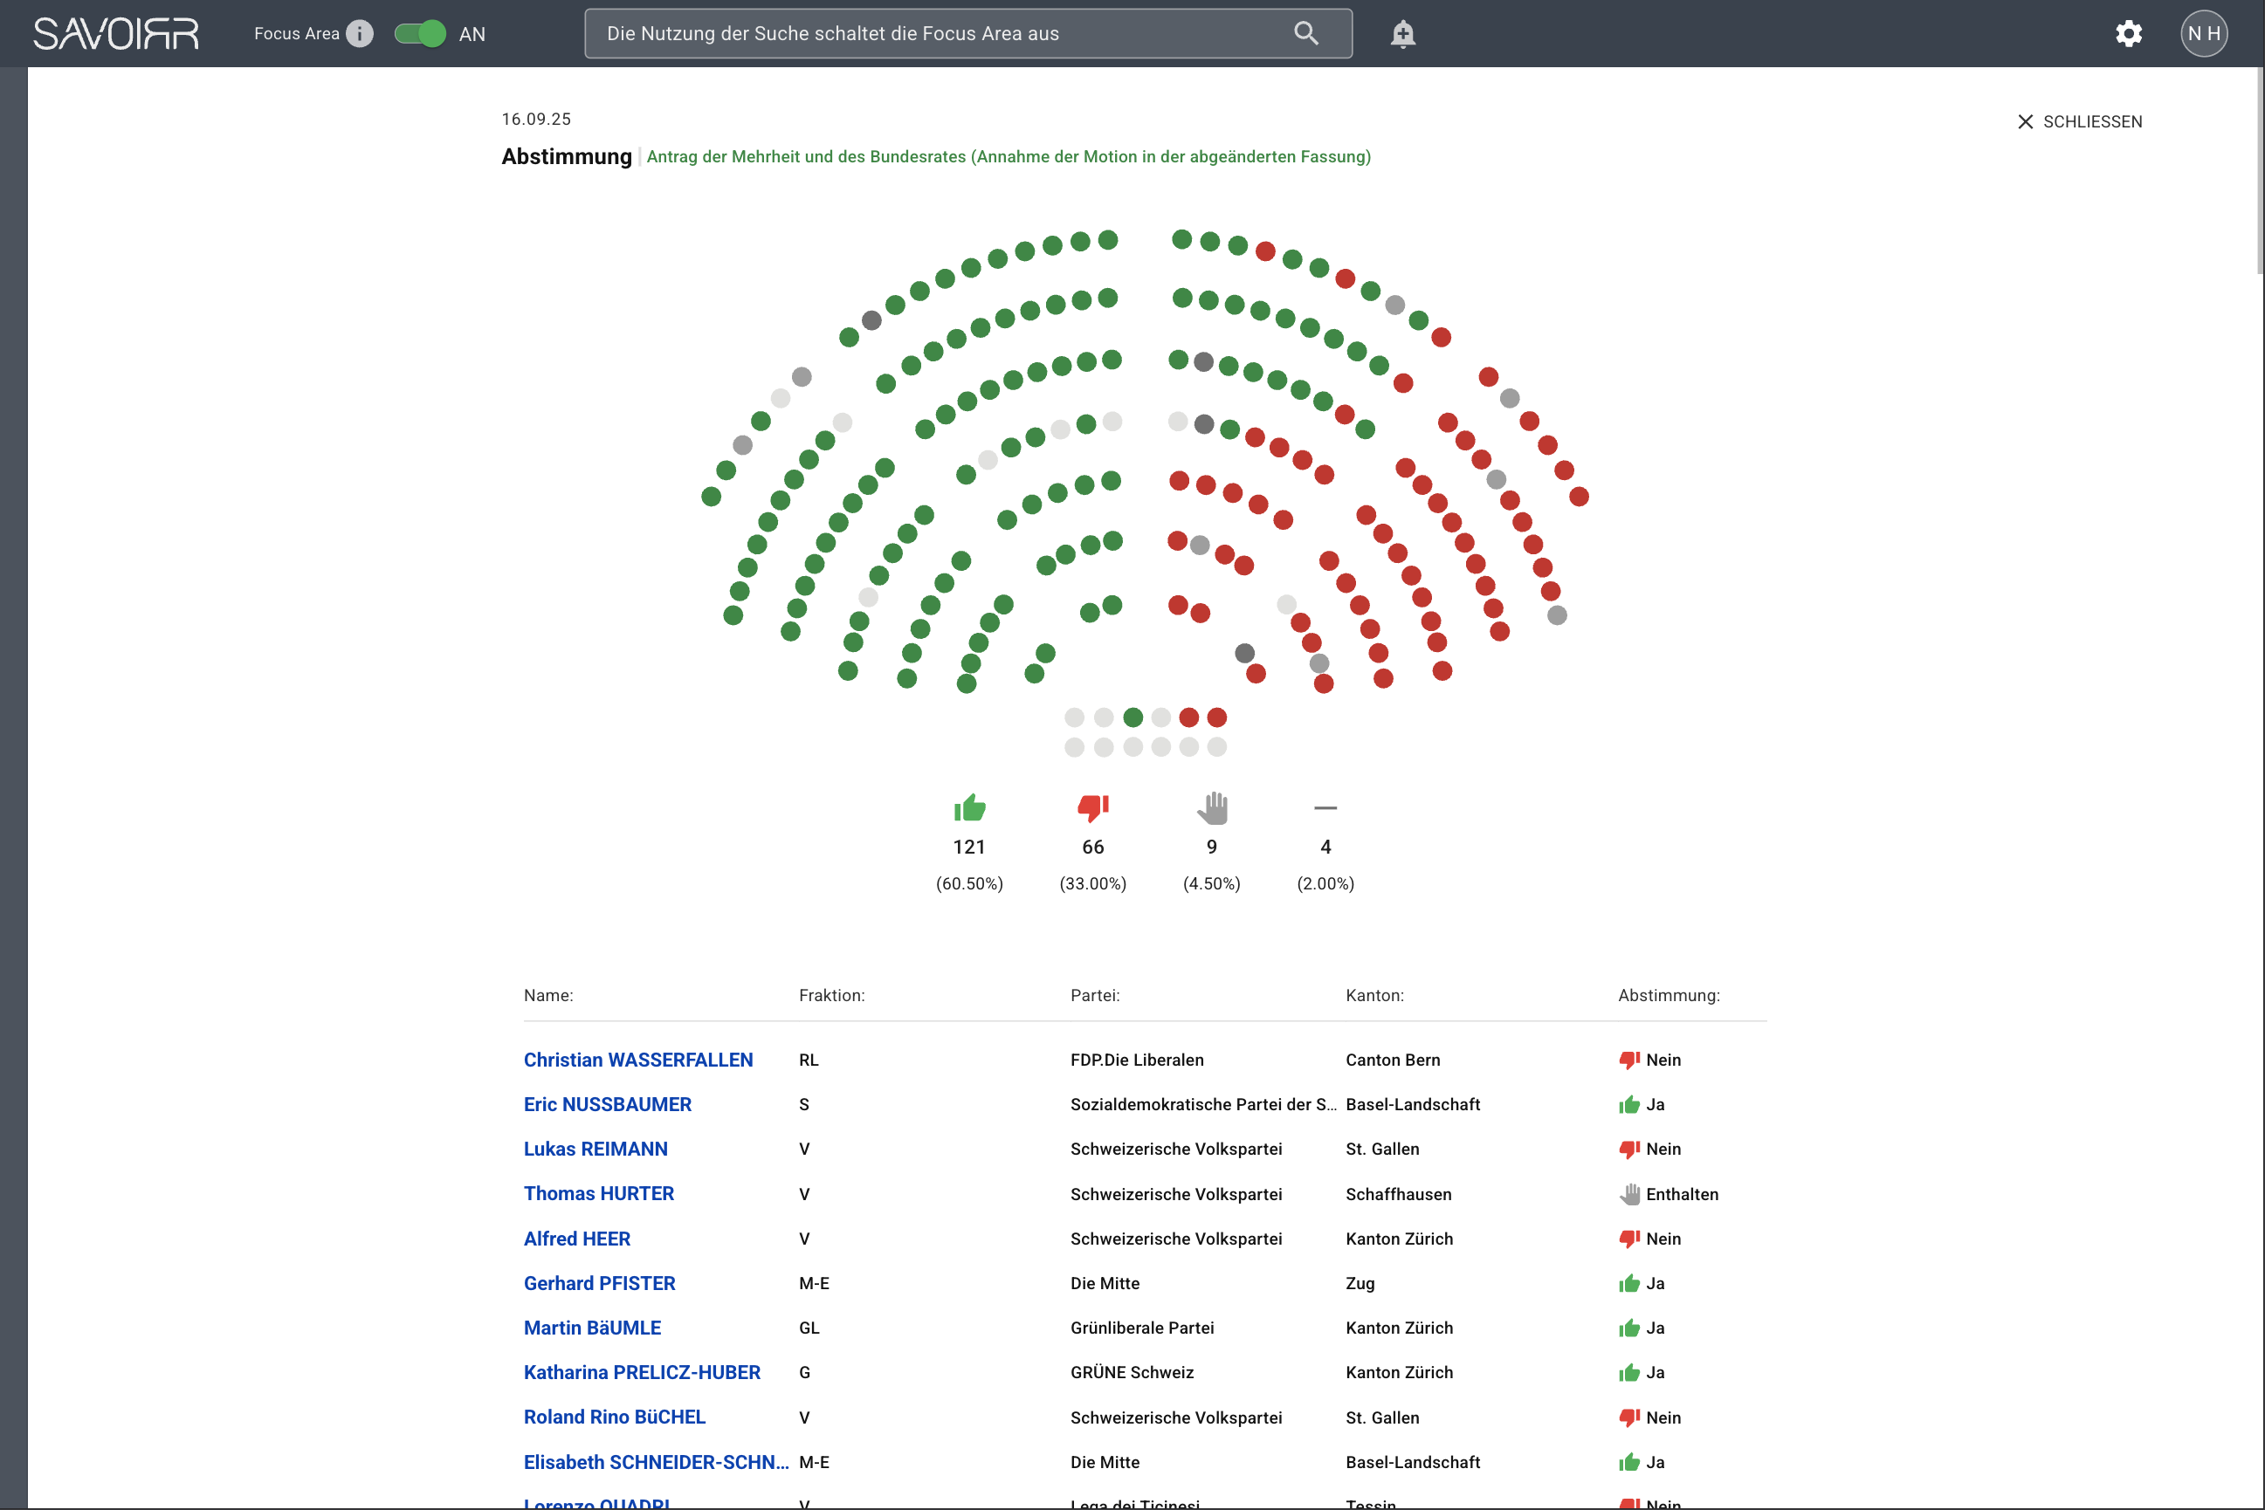Click the search magnifier icon
Screen dimensions: 2265x1510
[1305, 34]
